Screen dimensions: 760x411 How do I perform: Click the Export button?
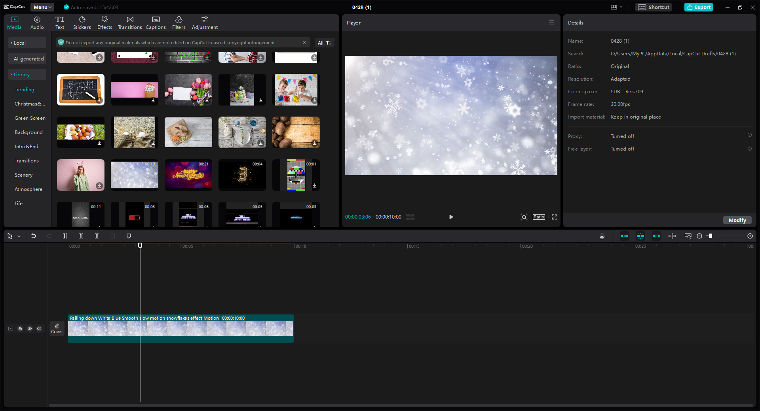tap(698, 7)
